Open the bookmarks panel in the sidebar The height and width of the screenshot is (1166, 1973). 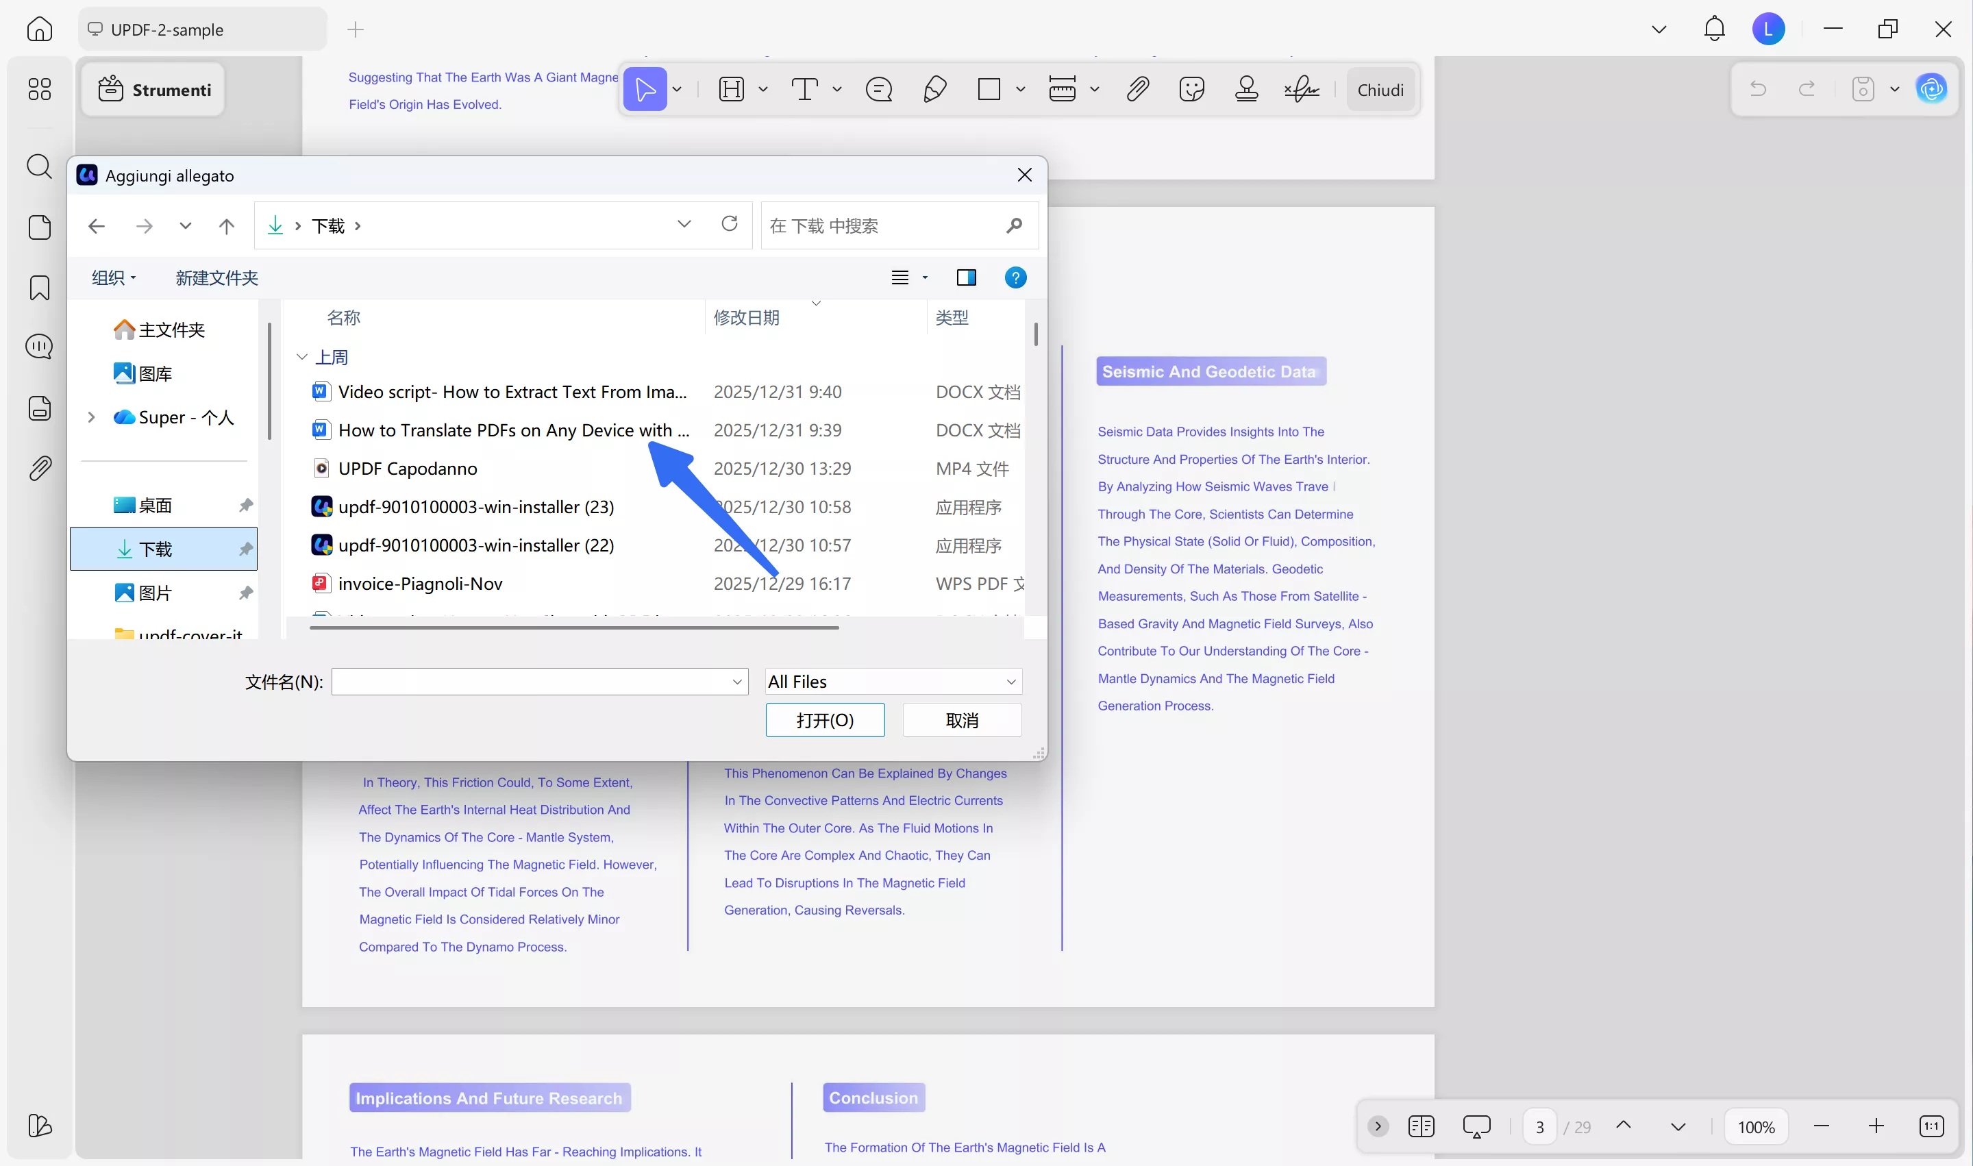click(39, 288)
